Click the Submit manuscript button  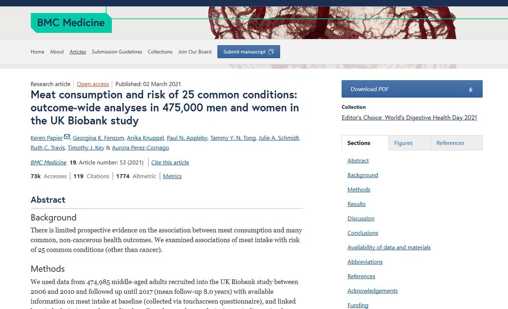click(249, 52)
